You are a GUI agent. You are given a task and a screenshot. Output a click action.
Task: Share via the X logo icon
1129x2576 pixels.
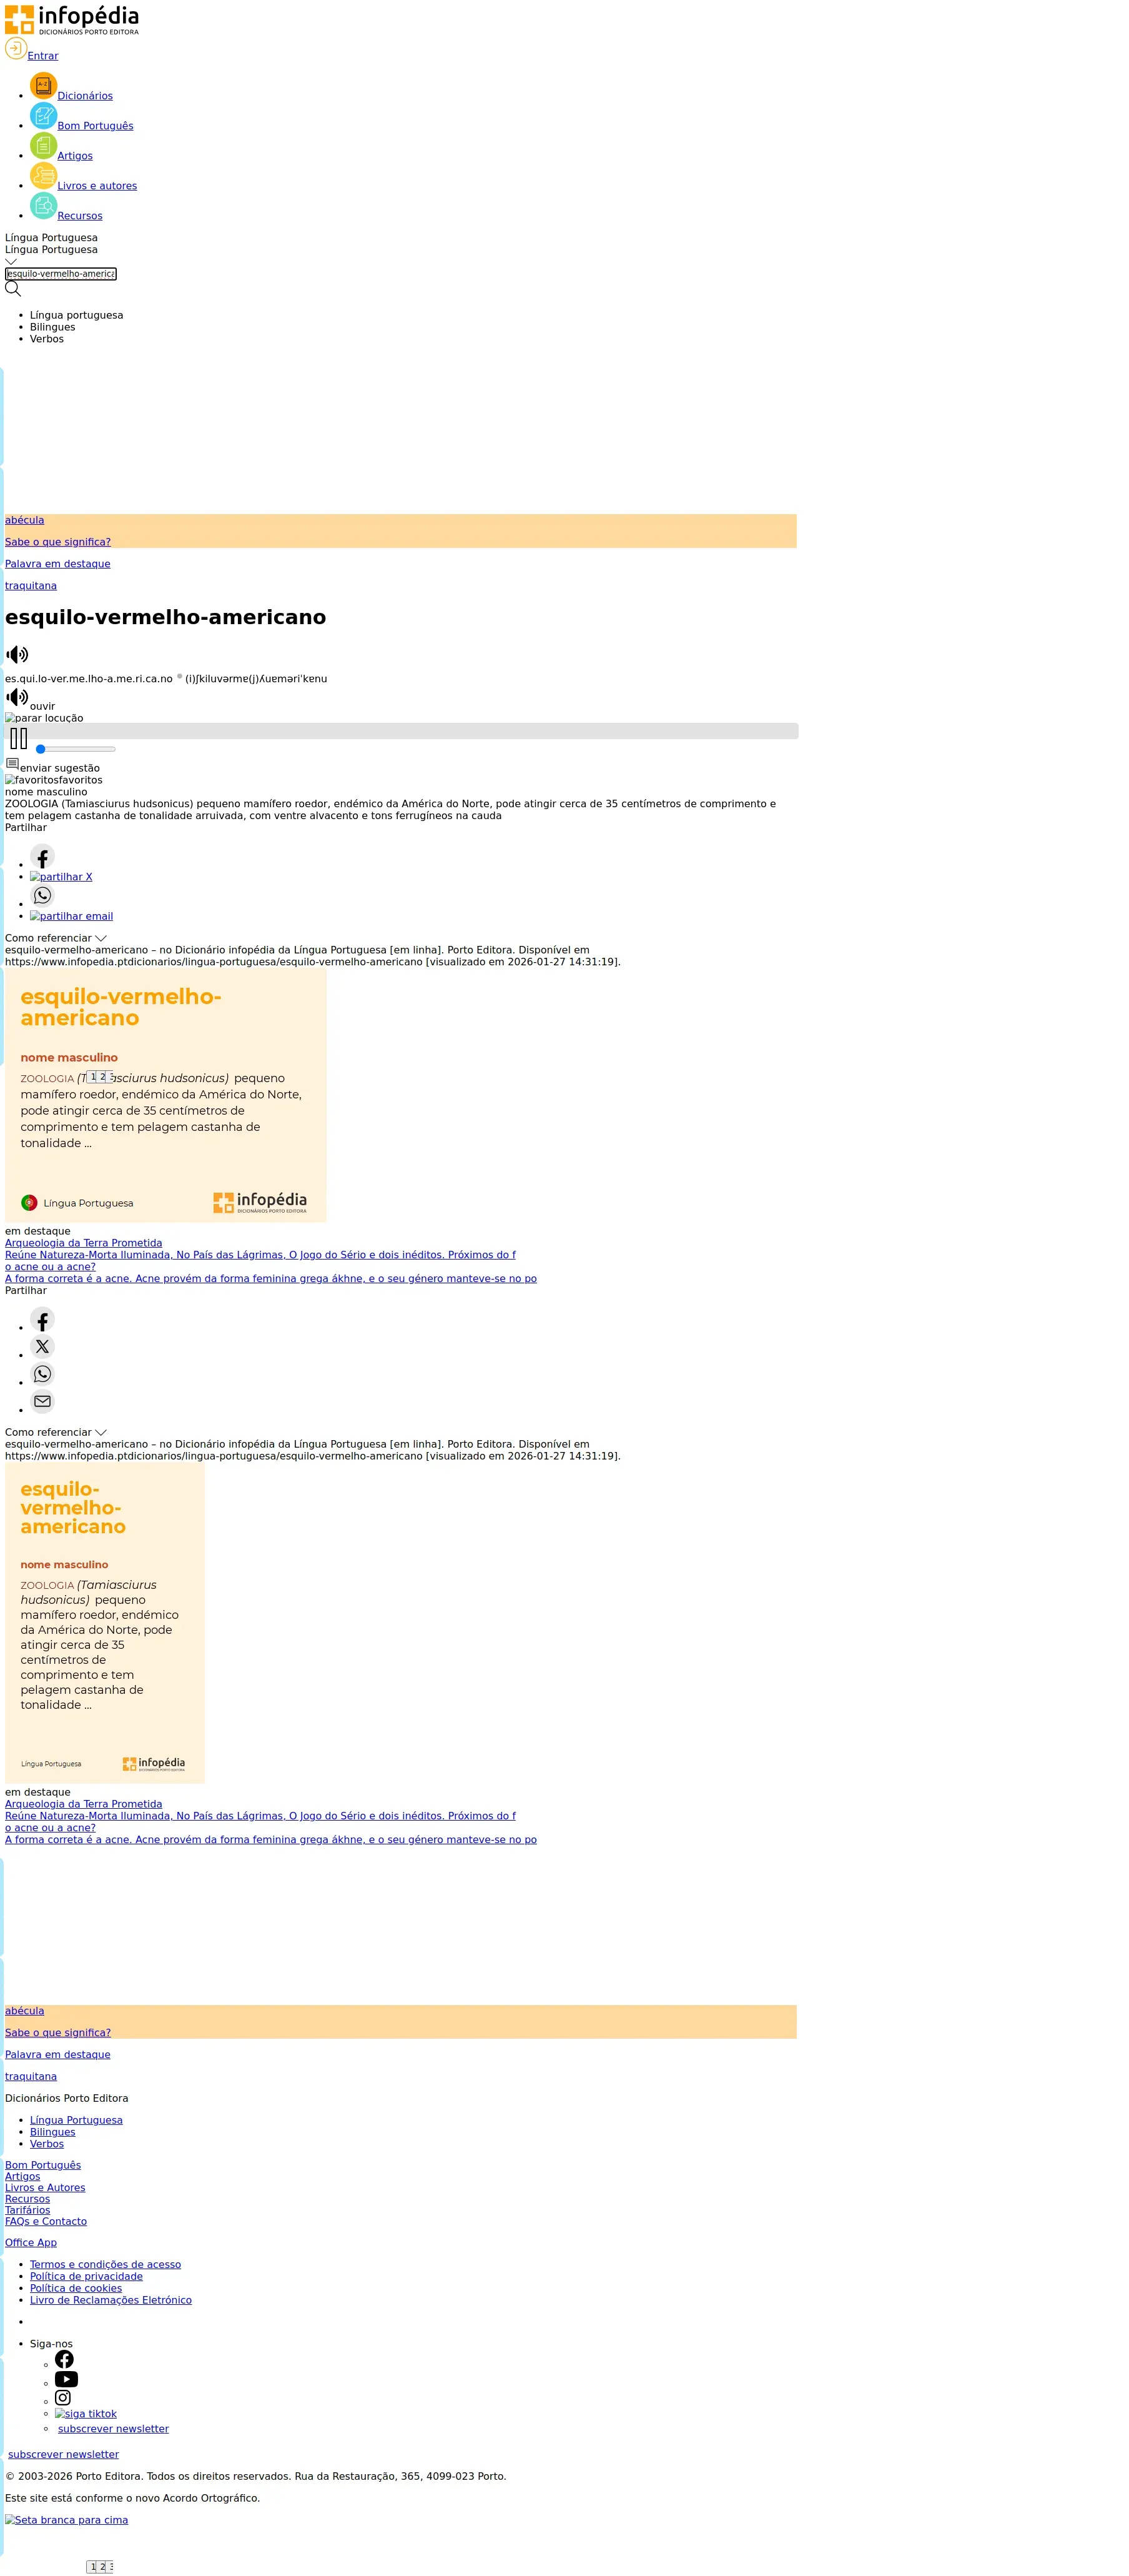pos(42,1347)
